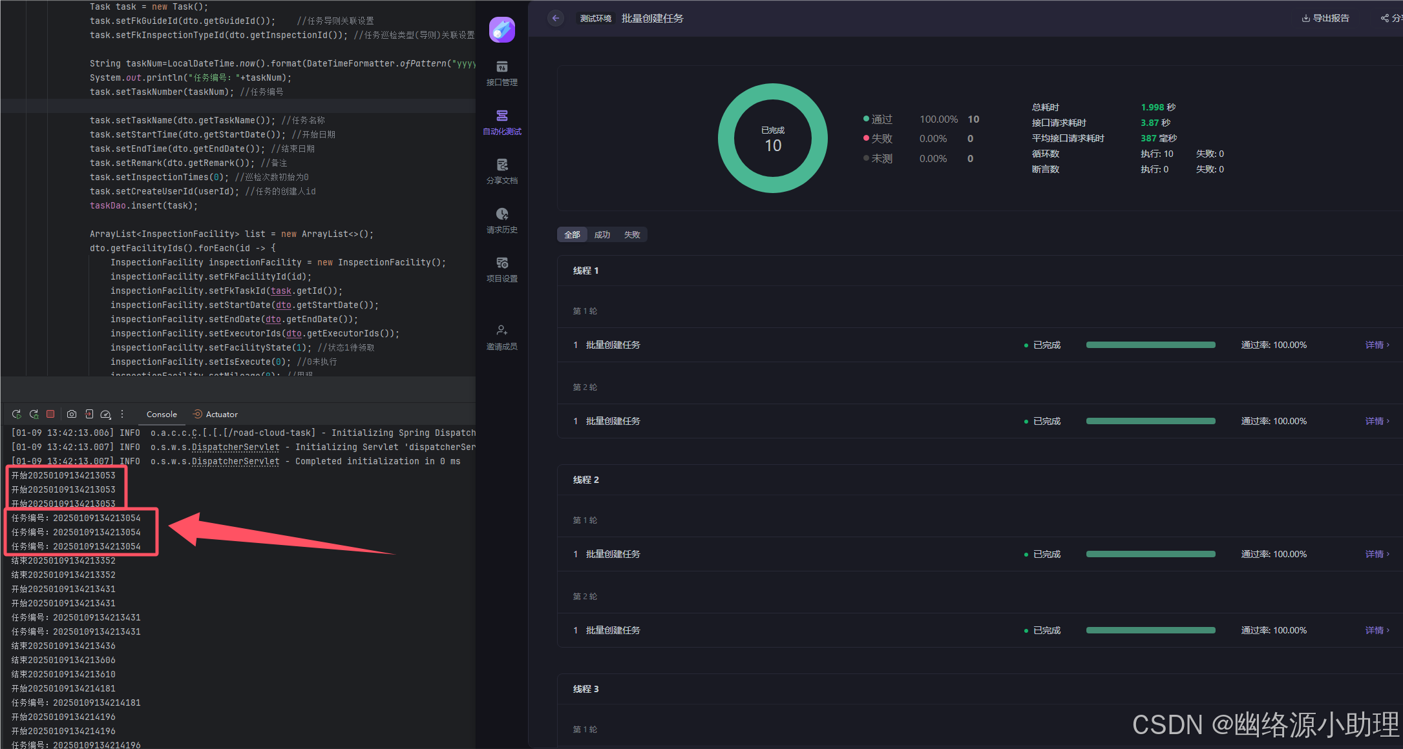Switch to the Actuator tab

tap(216, 414)
